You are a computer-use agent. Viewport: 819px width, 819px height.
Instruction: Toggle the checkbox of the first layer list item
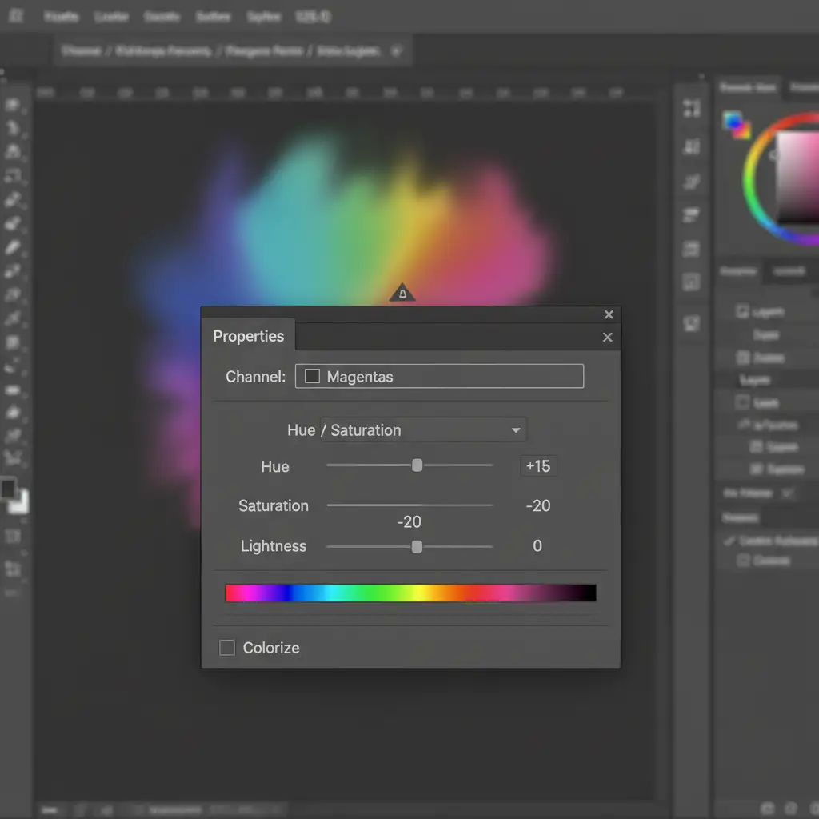click(x=742, y=311)
